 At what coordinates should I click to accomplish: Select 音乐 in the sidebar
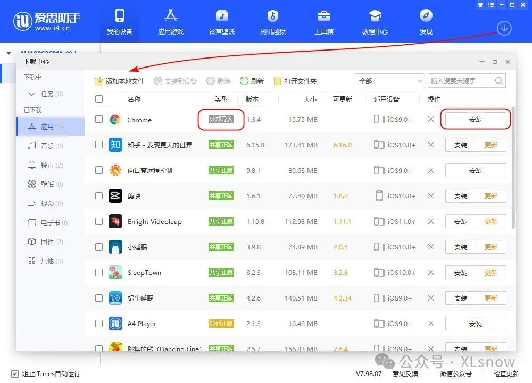pos(50,146)
